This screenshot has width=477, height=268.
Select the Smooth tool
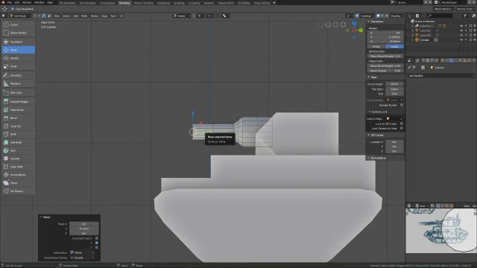(x=18, y=159)
